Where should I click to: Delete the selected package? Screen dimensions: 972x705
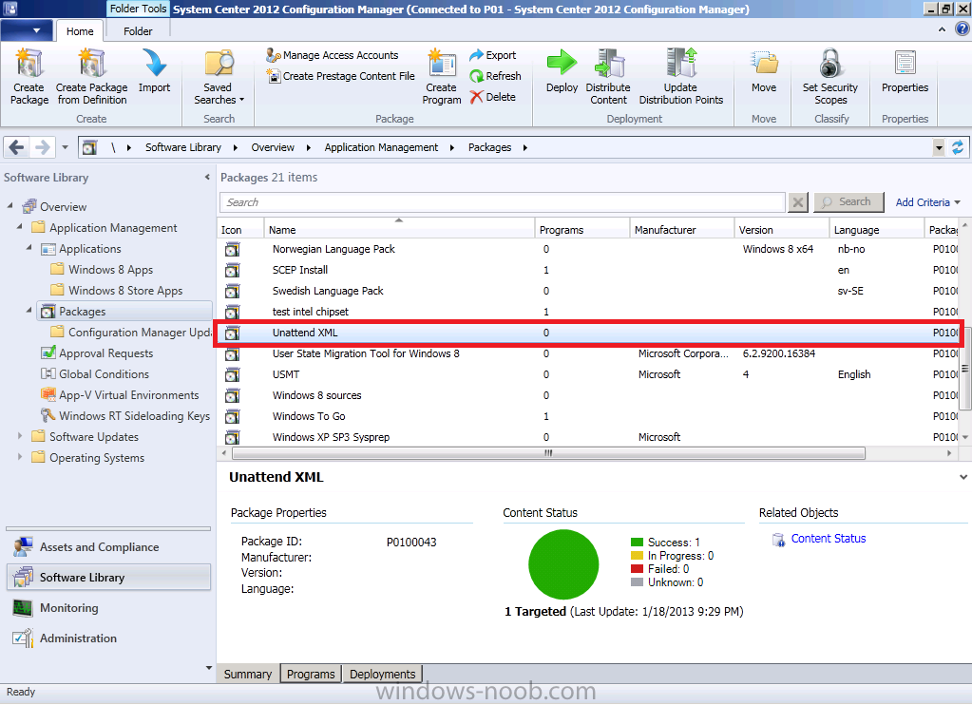[493, 97]
